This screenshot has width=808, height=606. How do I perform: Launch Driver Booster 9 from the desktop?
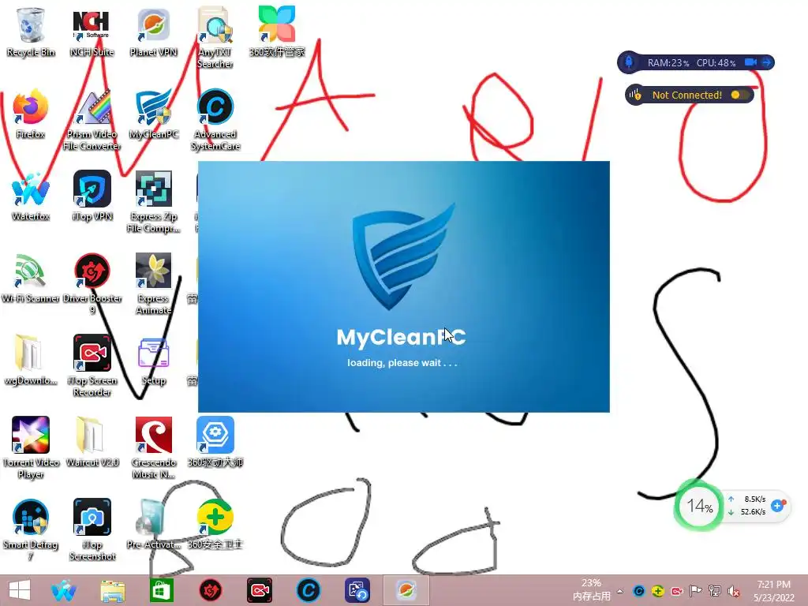coord(92,283)
